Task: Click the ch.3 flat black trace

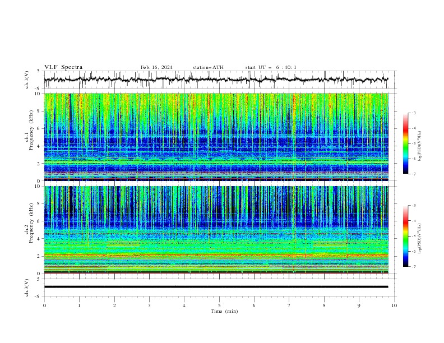Action: (x=216, y=287)
